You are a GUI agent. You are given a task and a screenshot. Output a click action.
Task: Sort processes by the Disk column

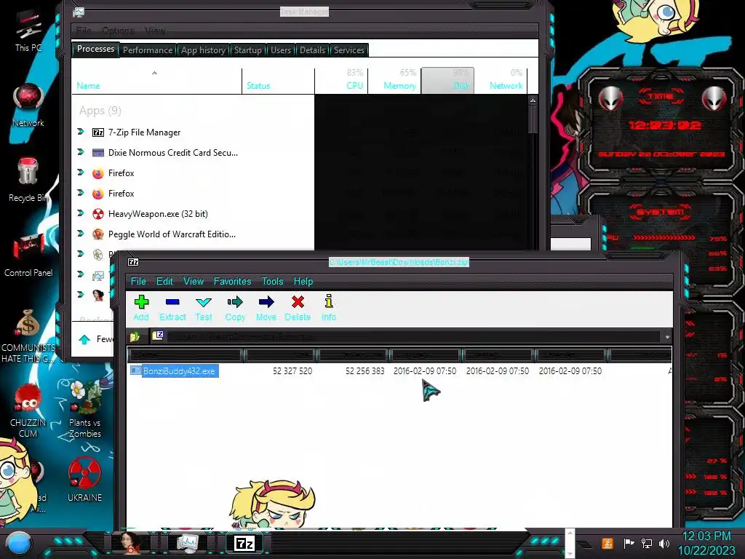[447, 82]
